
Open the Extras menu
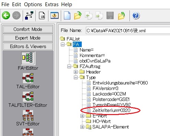click(52, 4)
